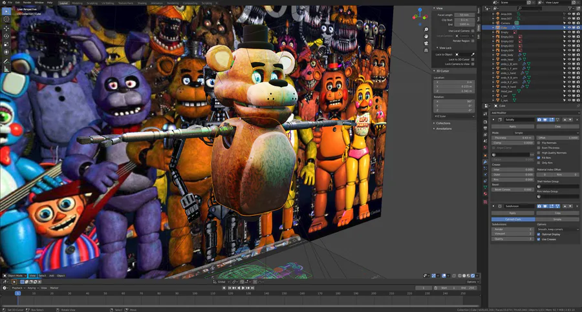The height and width of the screenshot is (312, 582).
Task: Open the Object Mode dropdown
Action: 16,276
